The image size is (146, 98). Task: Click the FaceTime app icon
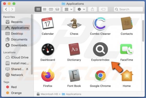coord(127,50)
